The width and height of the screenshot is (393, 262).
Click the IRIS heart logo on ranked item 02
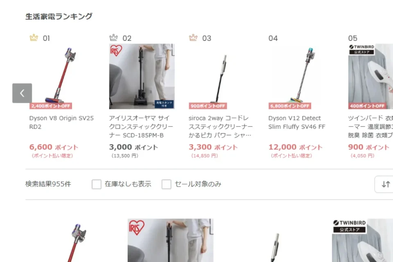(x=116, y=50)
